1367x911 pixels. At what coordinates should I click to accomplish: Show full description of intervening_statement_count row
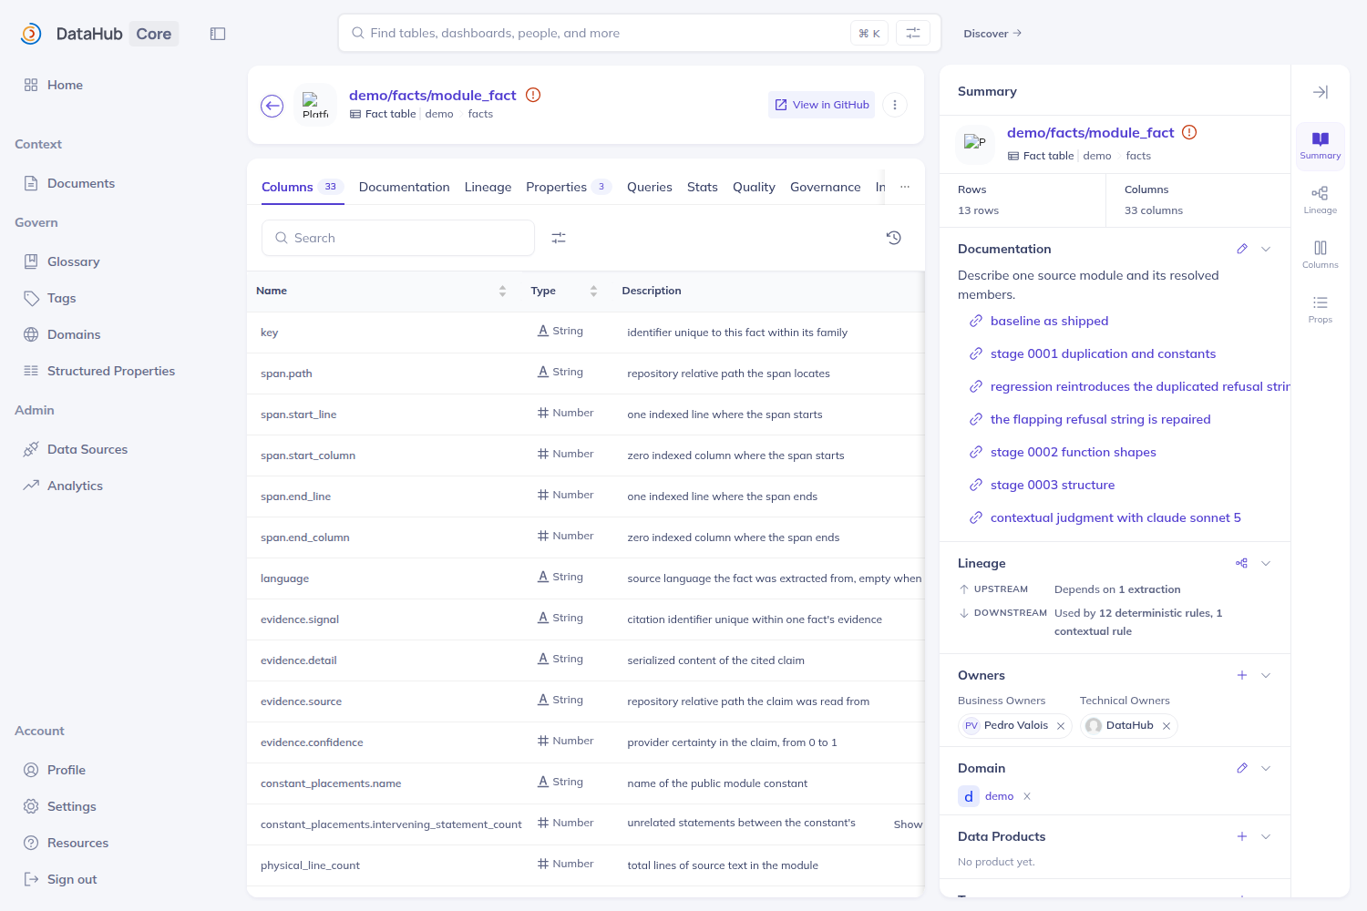(x=908, y=824)
